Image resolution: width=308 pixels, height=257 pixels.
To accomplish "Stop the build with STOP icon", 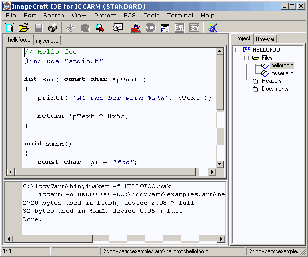I will point(150,28).
